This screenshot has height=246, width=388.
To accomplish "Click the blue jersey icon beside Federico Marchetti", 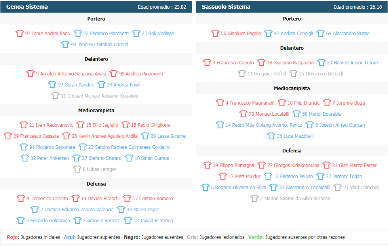I will point(78,33).
